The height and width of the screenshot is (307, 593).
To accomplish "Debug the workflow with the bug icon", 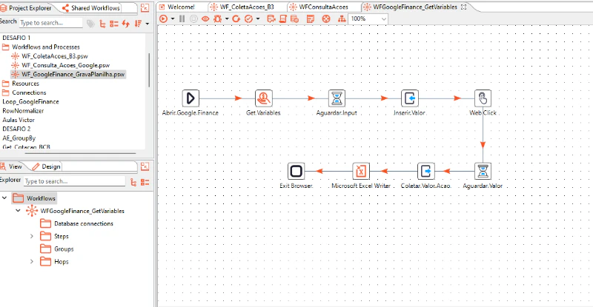I will 217,18.
